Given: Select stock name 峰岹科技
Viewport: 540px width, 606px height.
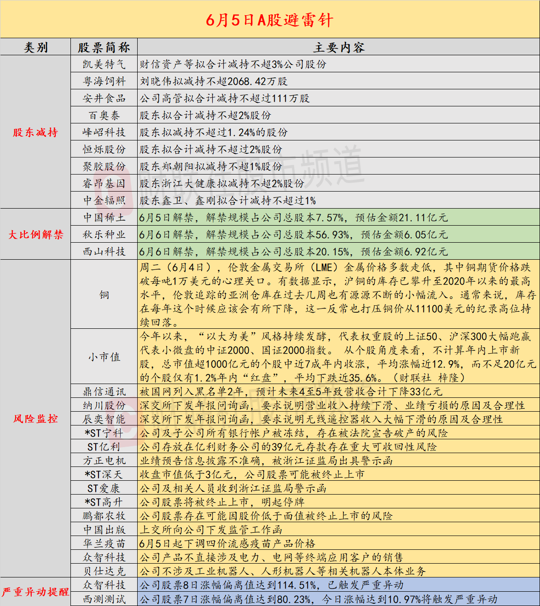Looking at the screenshot, I should point(104,133).
